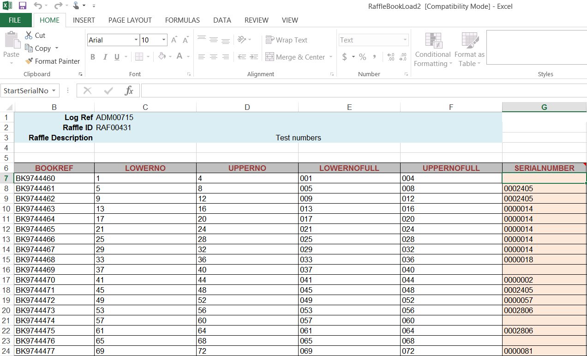Screen dimensions: 587x356
Task: Click the Percent Style icon
Action: click(x=363, y=57)
